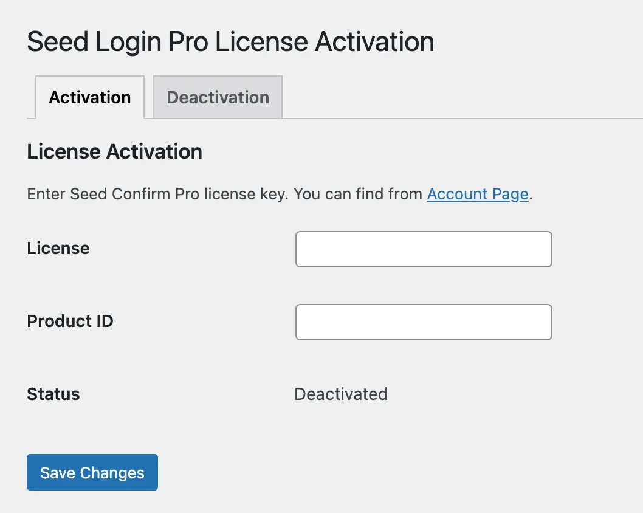Click the Seed Login Pro page title

[230, 42]
